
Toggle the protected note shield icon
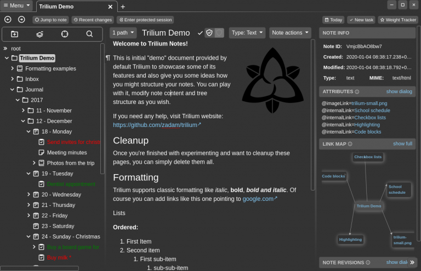(209, 33)
